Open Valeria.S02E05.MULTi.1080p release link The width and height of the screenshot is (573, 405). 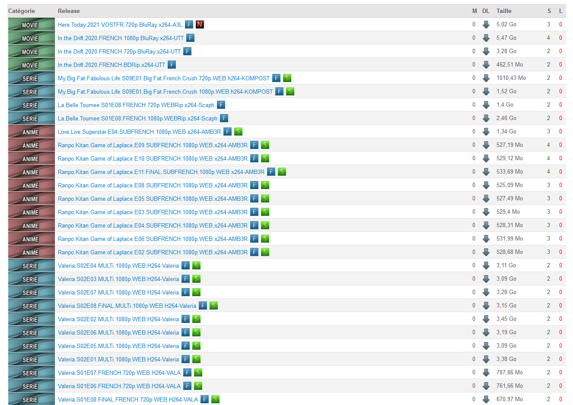click(x=118, y=346)
